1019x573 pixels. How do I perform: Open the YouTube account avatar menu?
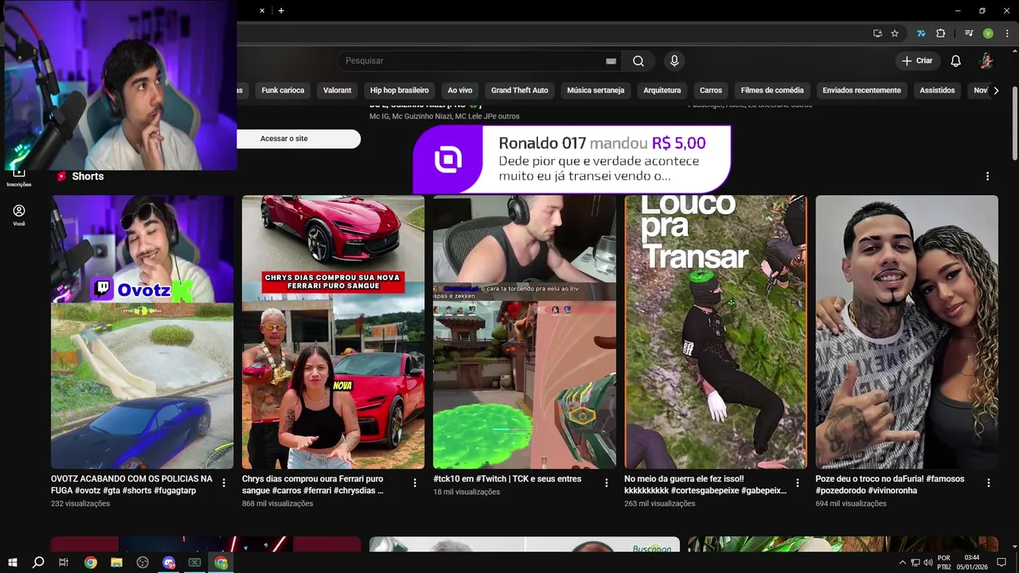pyautogui.click(x=986, y=60)
